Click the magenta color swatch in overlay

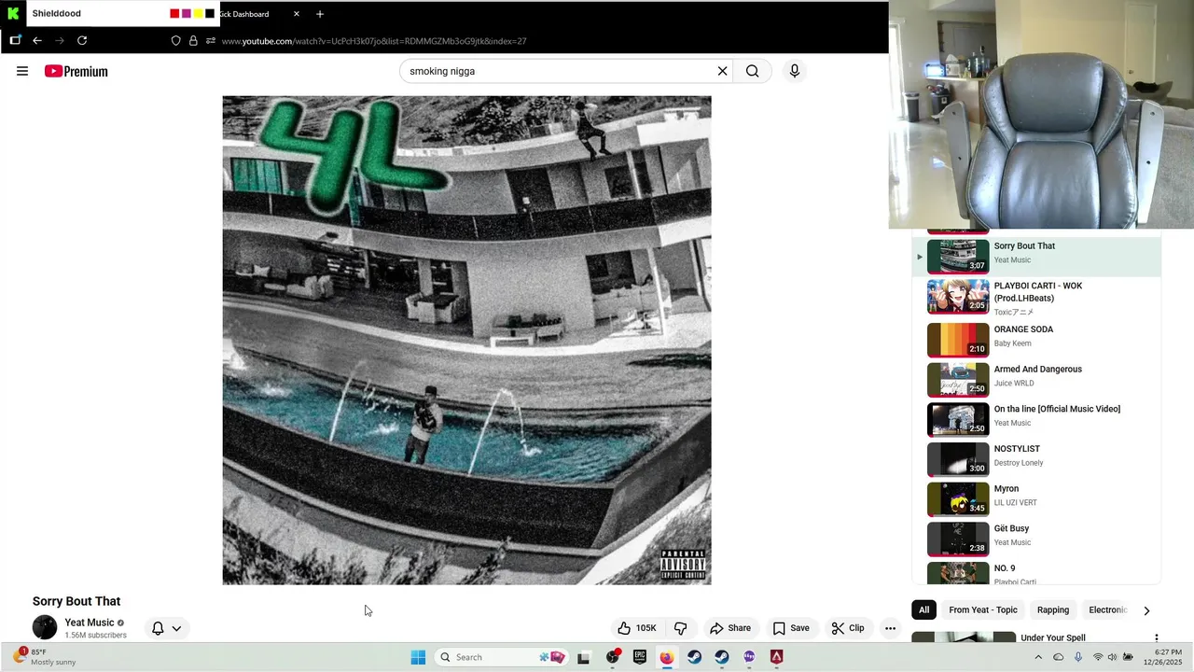click(x=187, y=14)
